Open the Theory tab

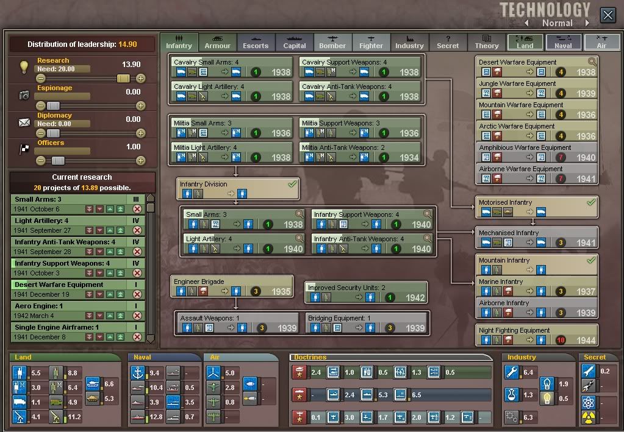[486, 42]
